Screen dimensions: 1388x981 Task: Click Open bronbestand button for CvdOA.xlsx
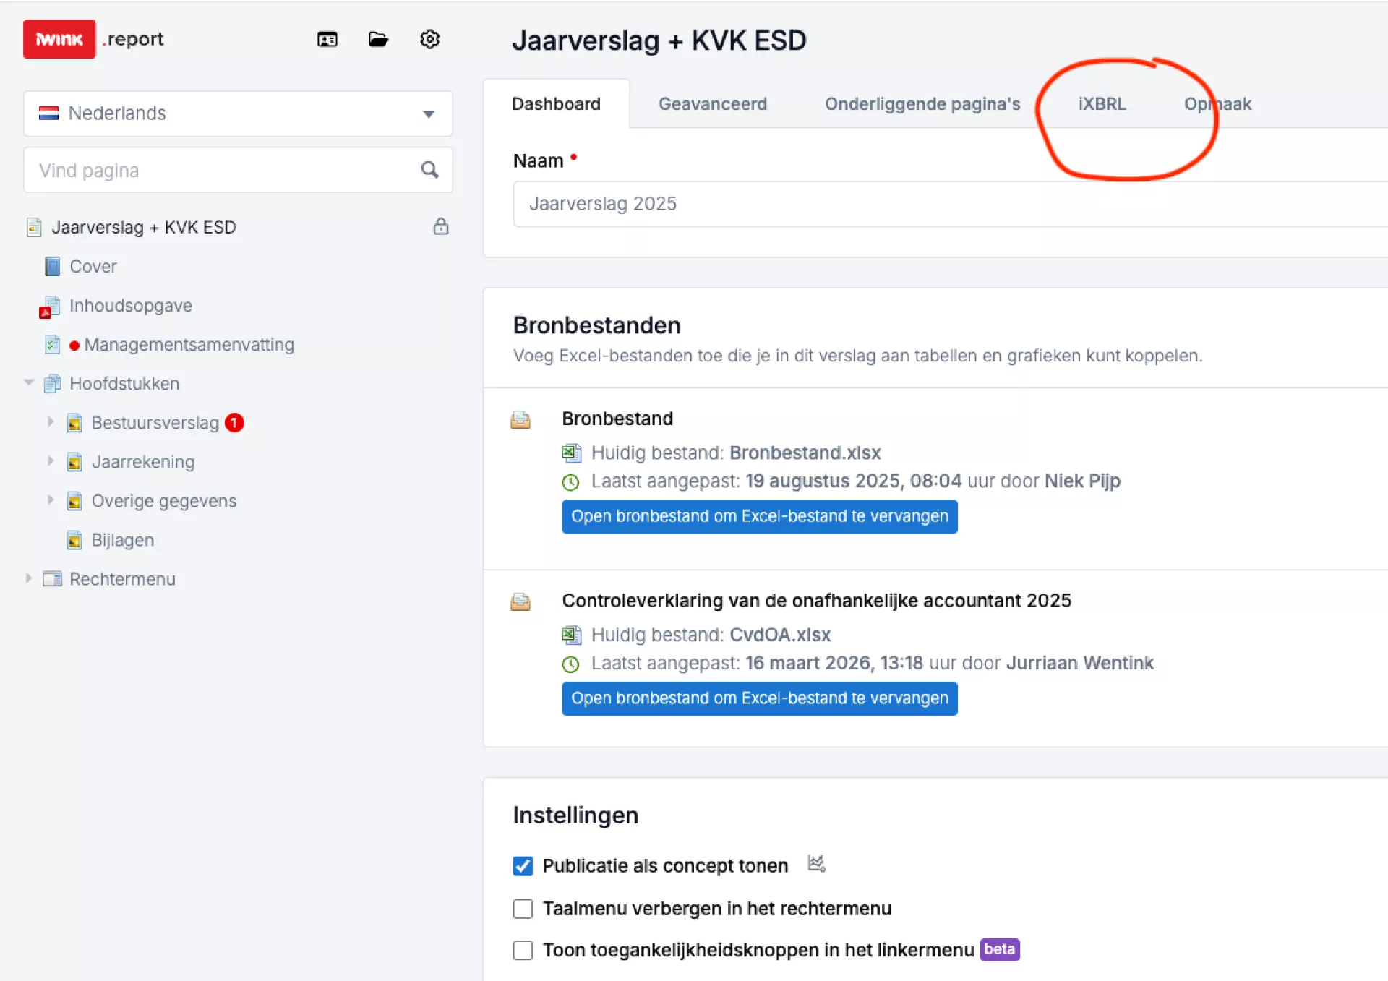point(759,699)
